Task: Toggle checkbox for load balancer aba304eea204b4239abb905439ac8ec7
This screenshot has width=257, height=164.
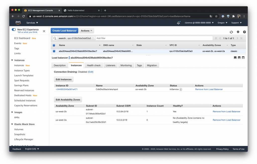Action: click(54, 51)
